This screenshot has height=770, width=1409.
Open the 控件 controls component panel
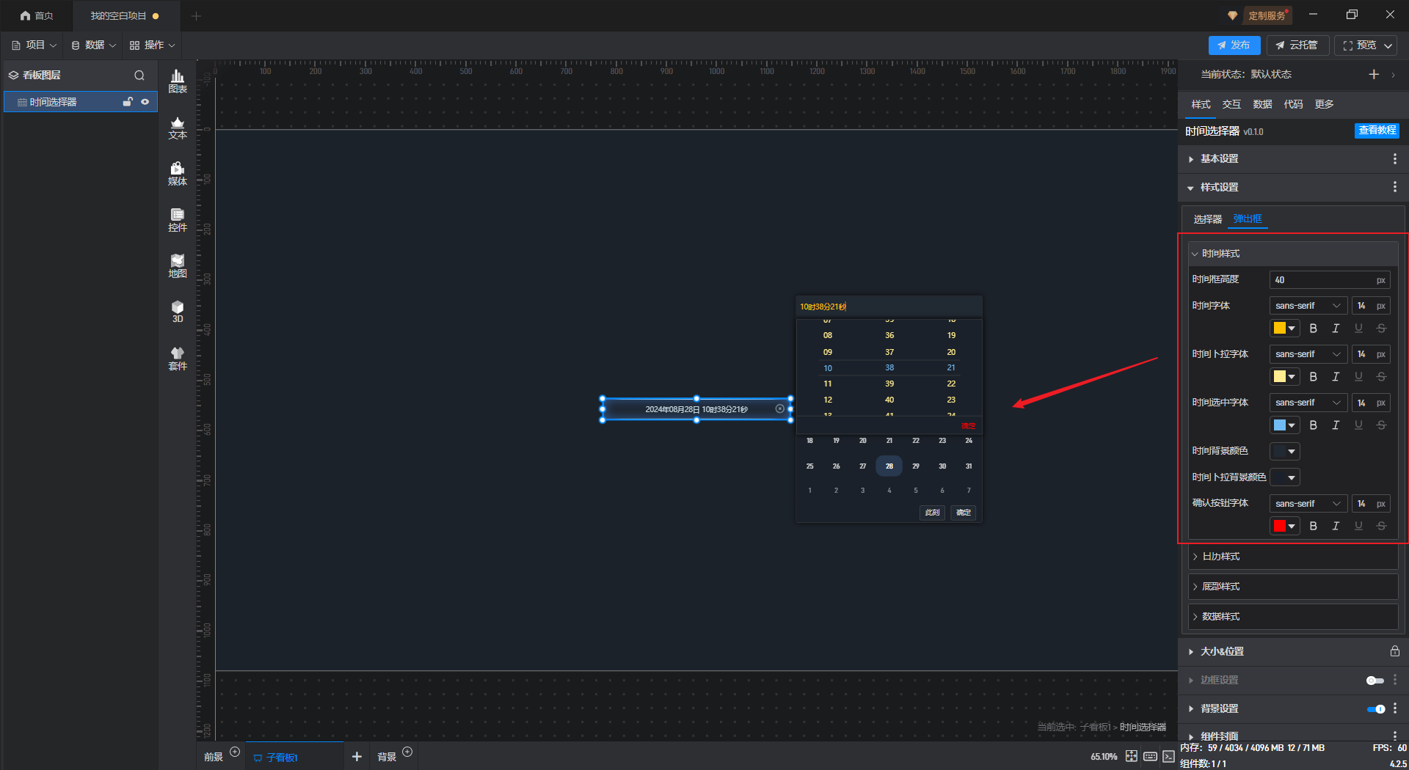tap(178, 220)
